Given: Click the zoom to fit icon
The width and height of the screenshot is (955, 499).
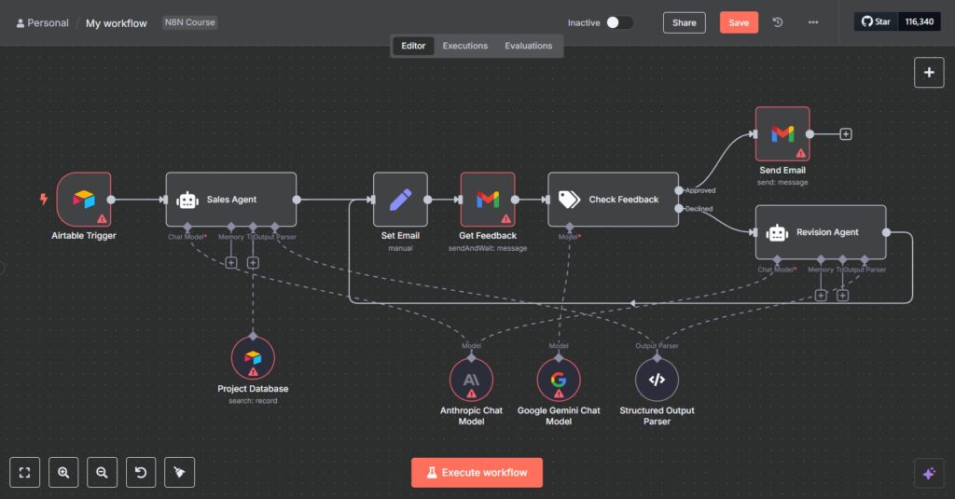Looking at the screenshot, I should 25,472.
